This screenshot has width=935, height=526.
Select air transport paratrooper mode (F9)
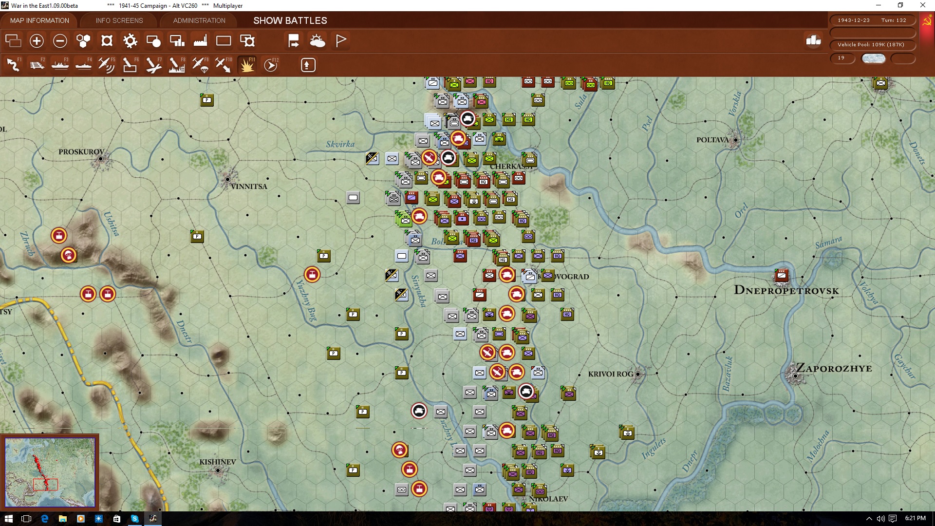pos(200,65)
